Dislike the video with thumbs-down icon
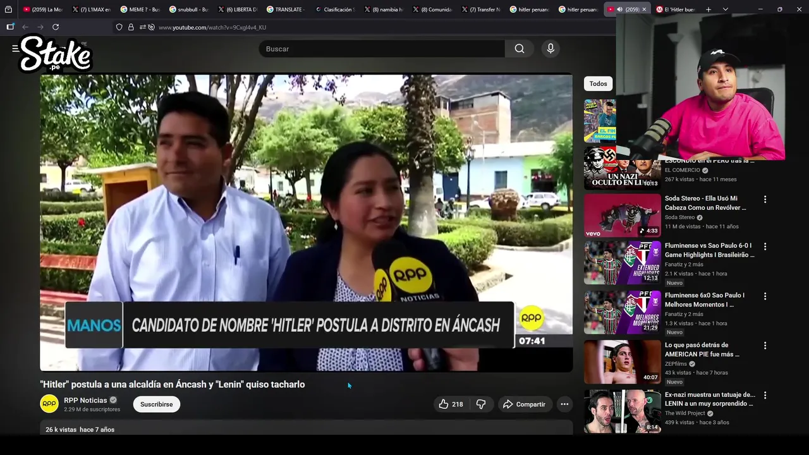Image resolution: width=809 pixels, height=455 pixels. [x=481, y=404]
